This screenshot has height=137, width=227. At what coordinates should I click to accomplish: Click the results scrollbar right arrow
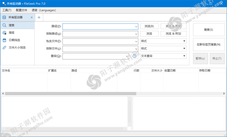coord(224,94)
